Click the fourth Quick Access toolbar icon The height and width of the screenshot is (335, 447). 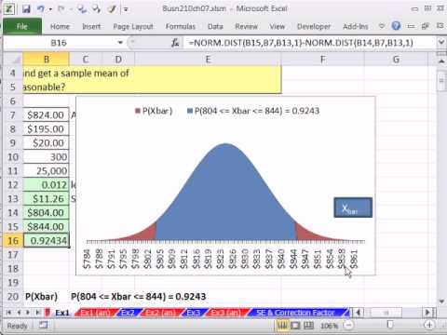[82, 8]
